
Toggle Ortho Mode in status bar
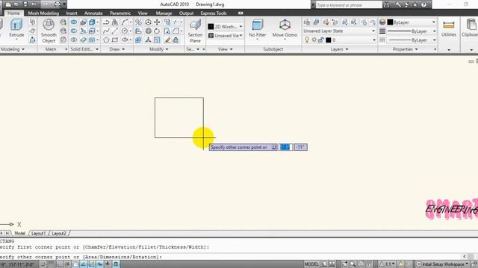[59, 264]
